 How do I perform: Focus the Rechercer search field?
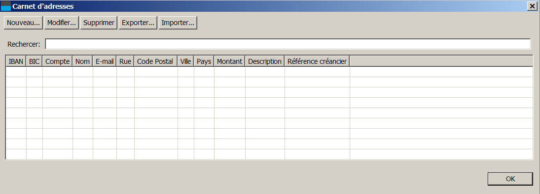point(288,44)
